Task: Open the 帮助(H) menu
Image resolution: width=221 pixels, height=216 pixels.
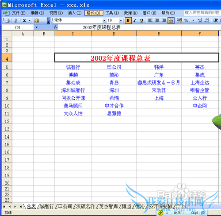Action: point(168,13)
